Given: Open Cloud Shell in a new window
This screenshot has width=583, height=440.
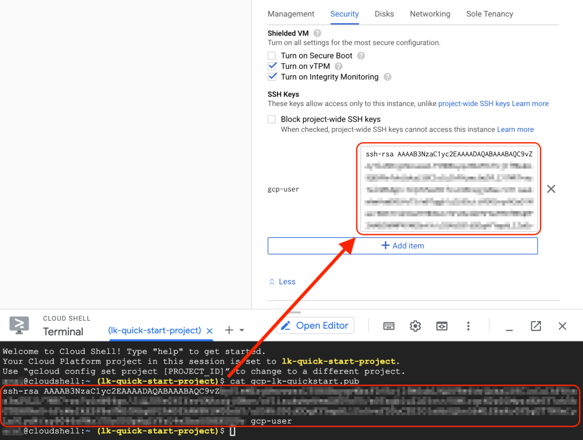Looking at the screenshot, I should pos(536,326).
